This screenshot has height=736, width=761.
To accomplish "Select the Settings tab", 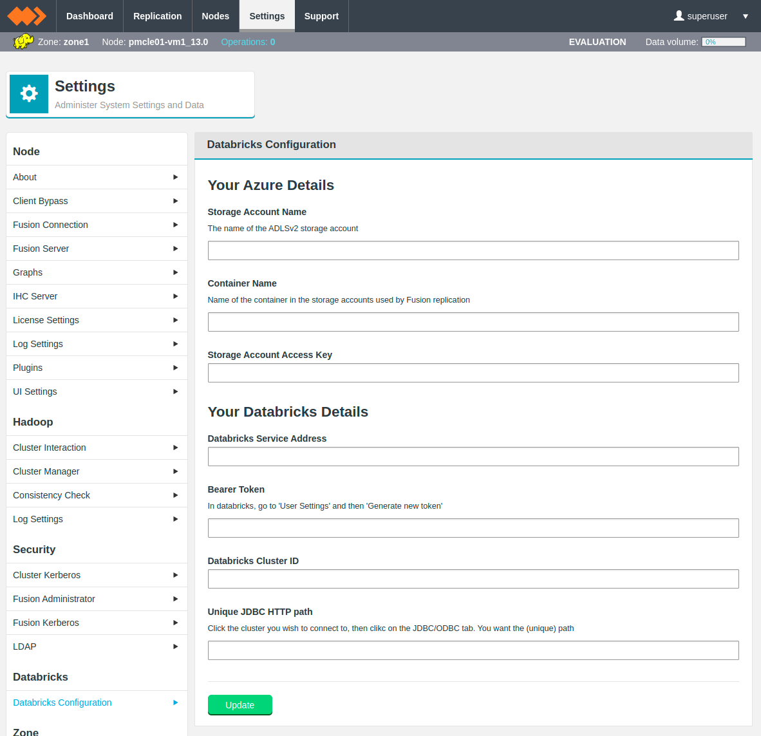I will (x=267, y=16).
